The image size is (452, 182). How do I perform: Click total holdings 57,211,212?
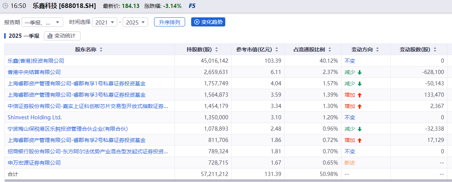click(x=214, y=174)
